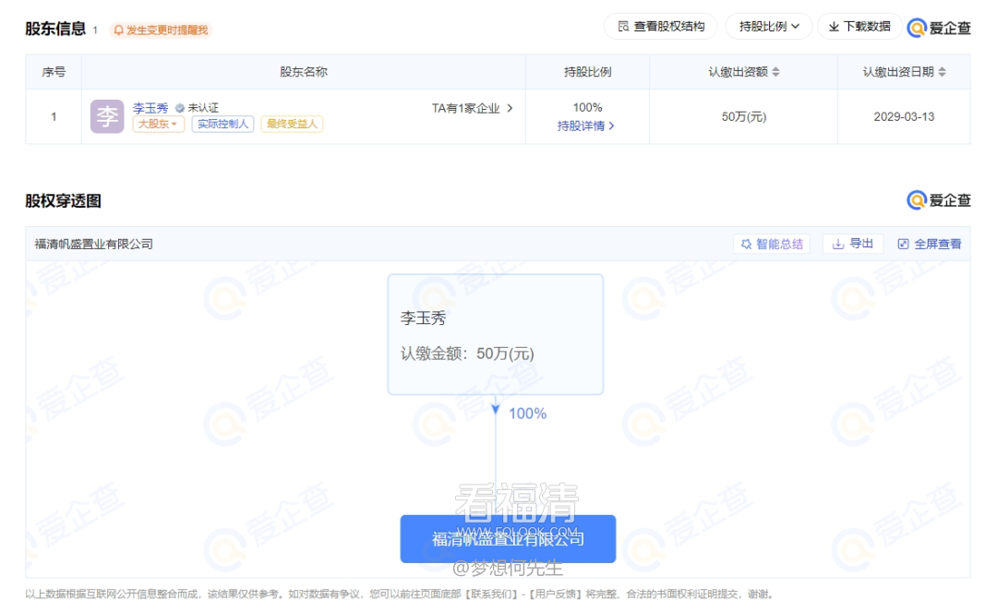The image size is (997, 612).
Task: Expand the 持股比例 dropdown
Action: coord(768,27)
